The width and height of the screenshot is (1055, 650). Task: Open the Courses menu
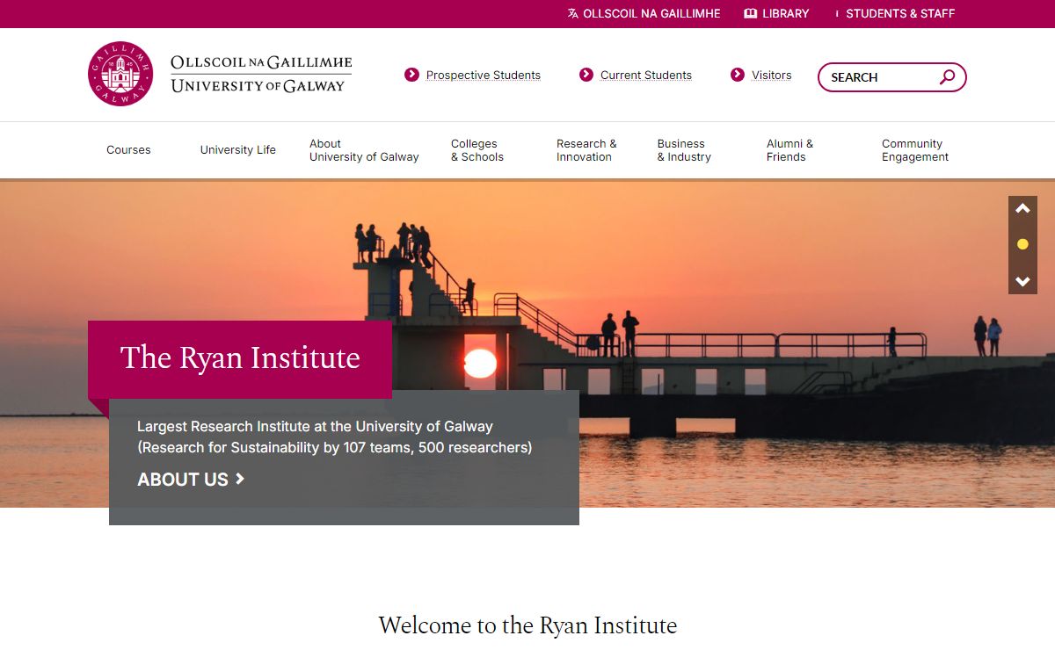[128, 150]
